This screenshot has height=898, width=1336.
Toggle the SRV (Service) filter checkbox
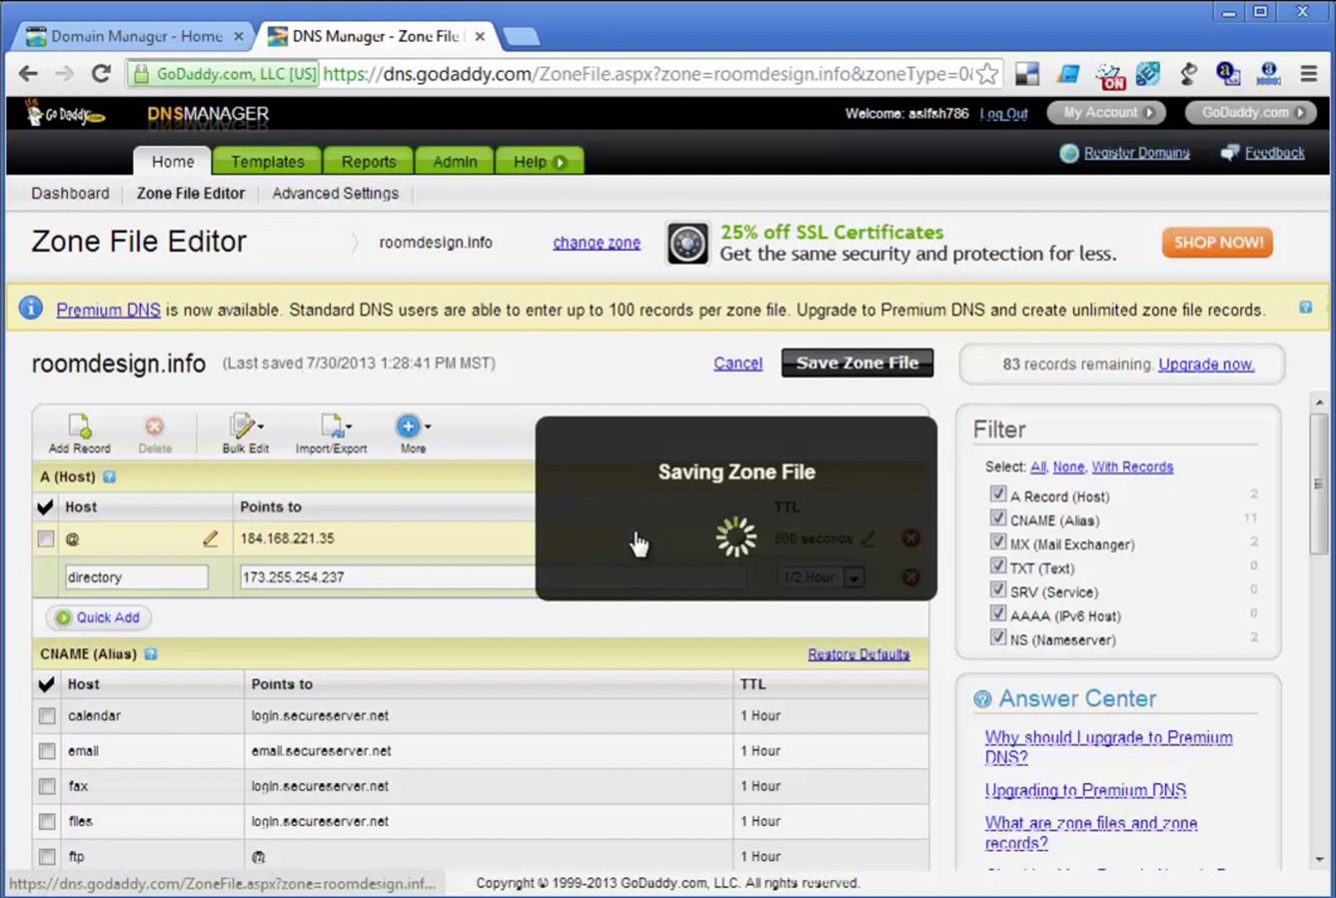998,589
